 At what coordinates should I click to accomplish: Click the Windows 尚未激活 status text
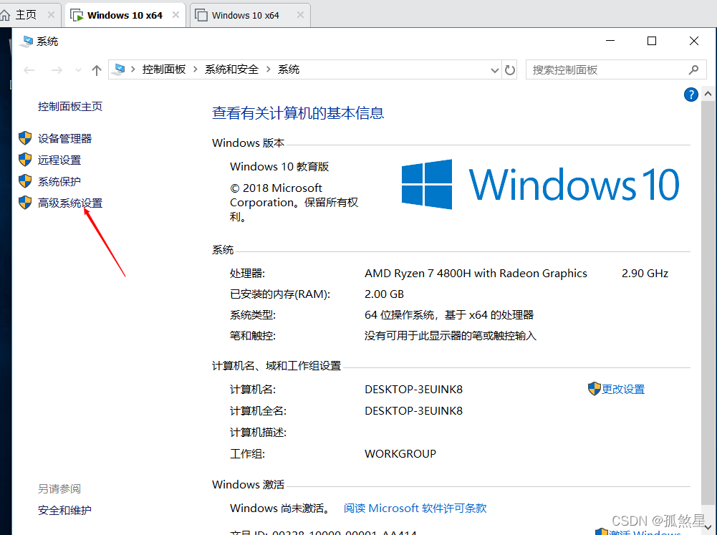pos(280,509)
